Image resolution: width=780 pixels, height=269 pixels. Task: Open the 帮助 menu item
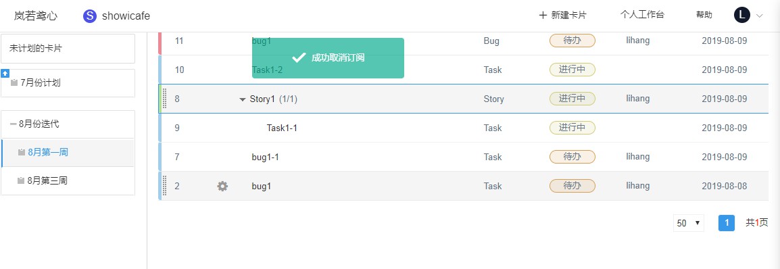click(x=704, y=15)
